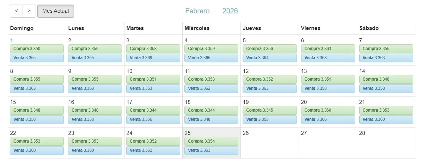Select the Compra 3.363 entry on Friday 6

(328, 49)
